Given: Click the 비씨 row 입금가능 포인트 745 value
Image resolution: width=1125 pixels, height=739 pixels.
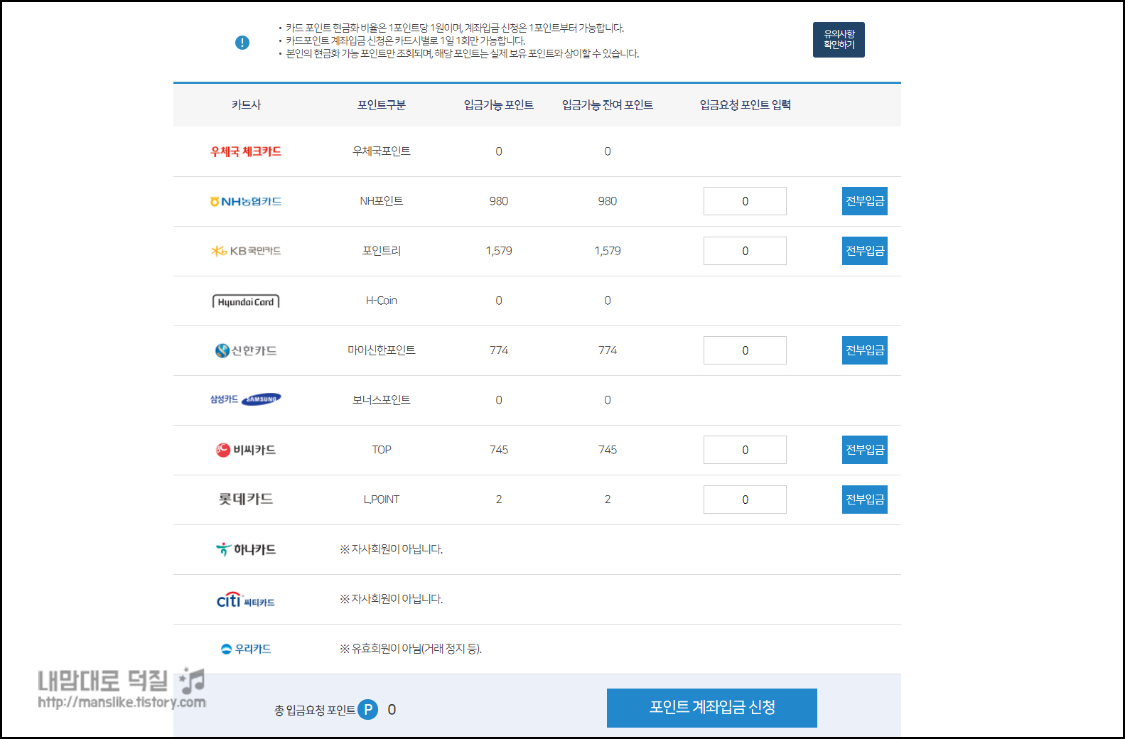Looking at the screenshot, I should pos(499,450).
